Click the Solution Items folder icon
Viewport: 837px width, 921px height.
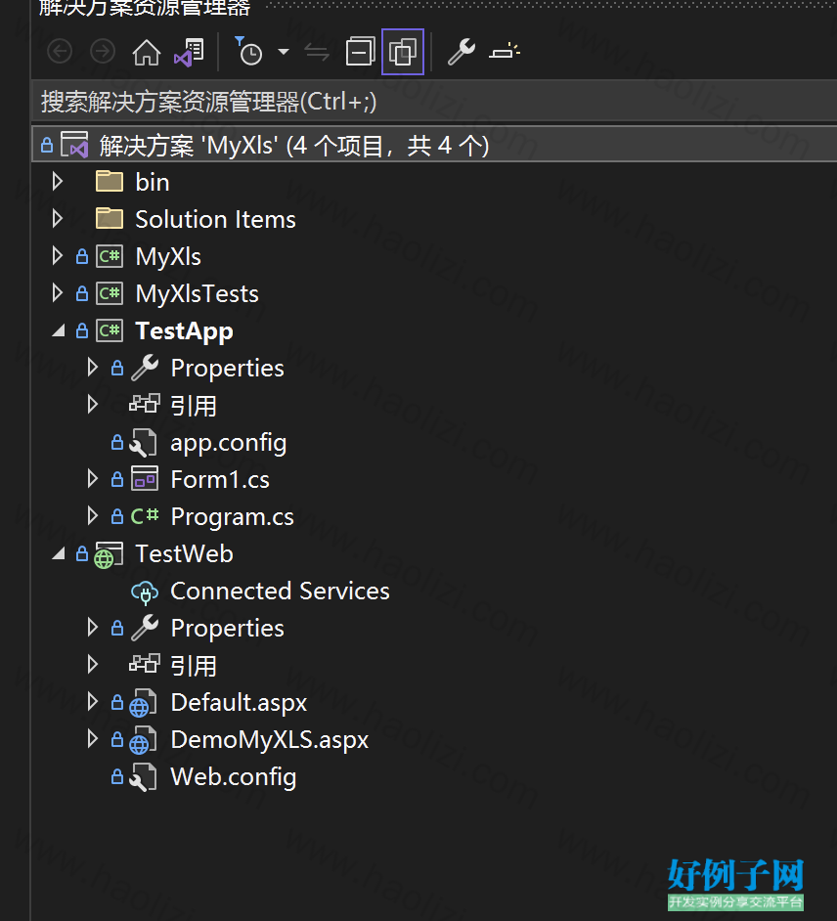pyautogui.click(x=110, y=218)
